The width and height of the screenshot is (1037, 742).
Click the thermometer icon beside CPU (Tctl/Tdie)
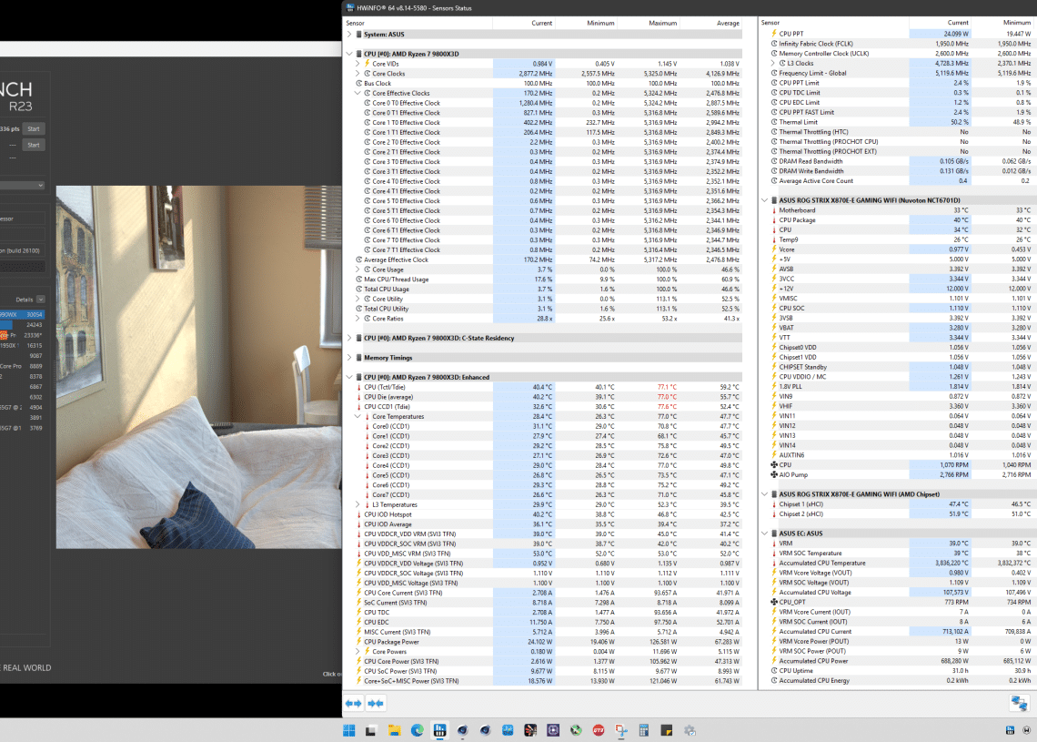tap(359, 387)
